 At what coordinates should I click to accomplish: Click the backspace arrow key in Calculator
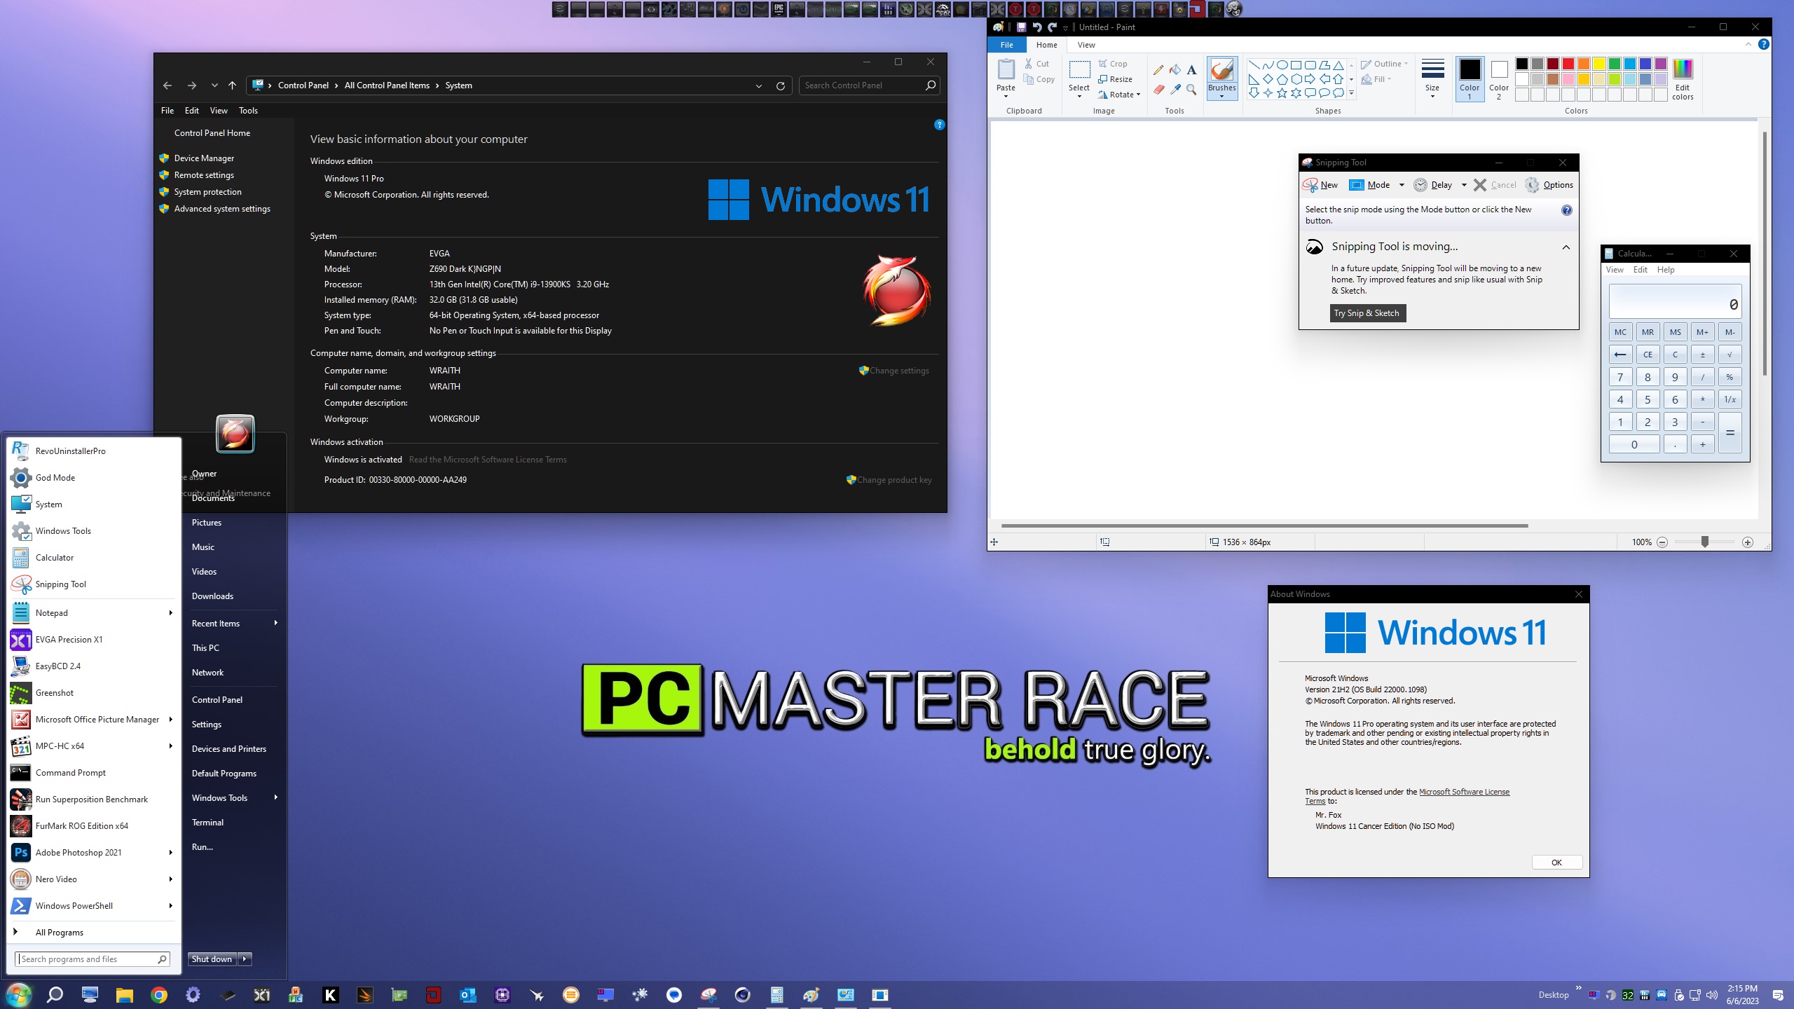[x=1620, y=355]
